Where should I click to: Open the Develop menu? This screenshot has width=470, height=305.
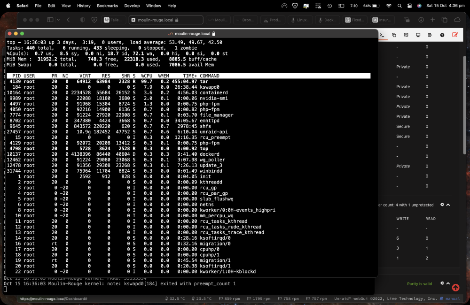pyautogui.click(x=132, y=6)
